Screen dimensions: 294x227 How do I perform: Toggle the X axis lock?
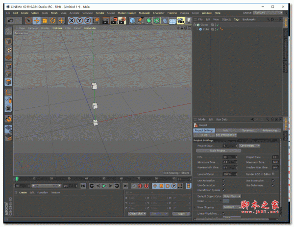point(72,21)
